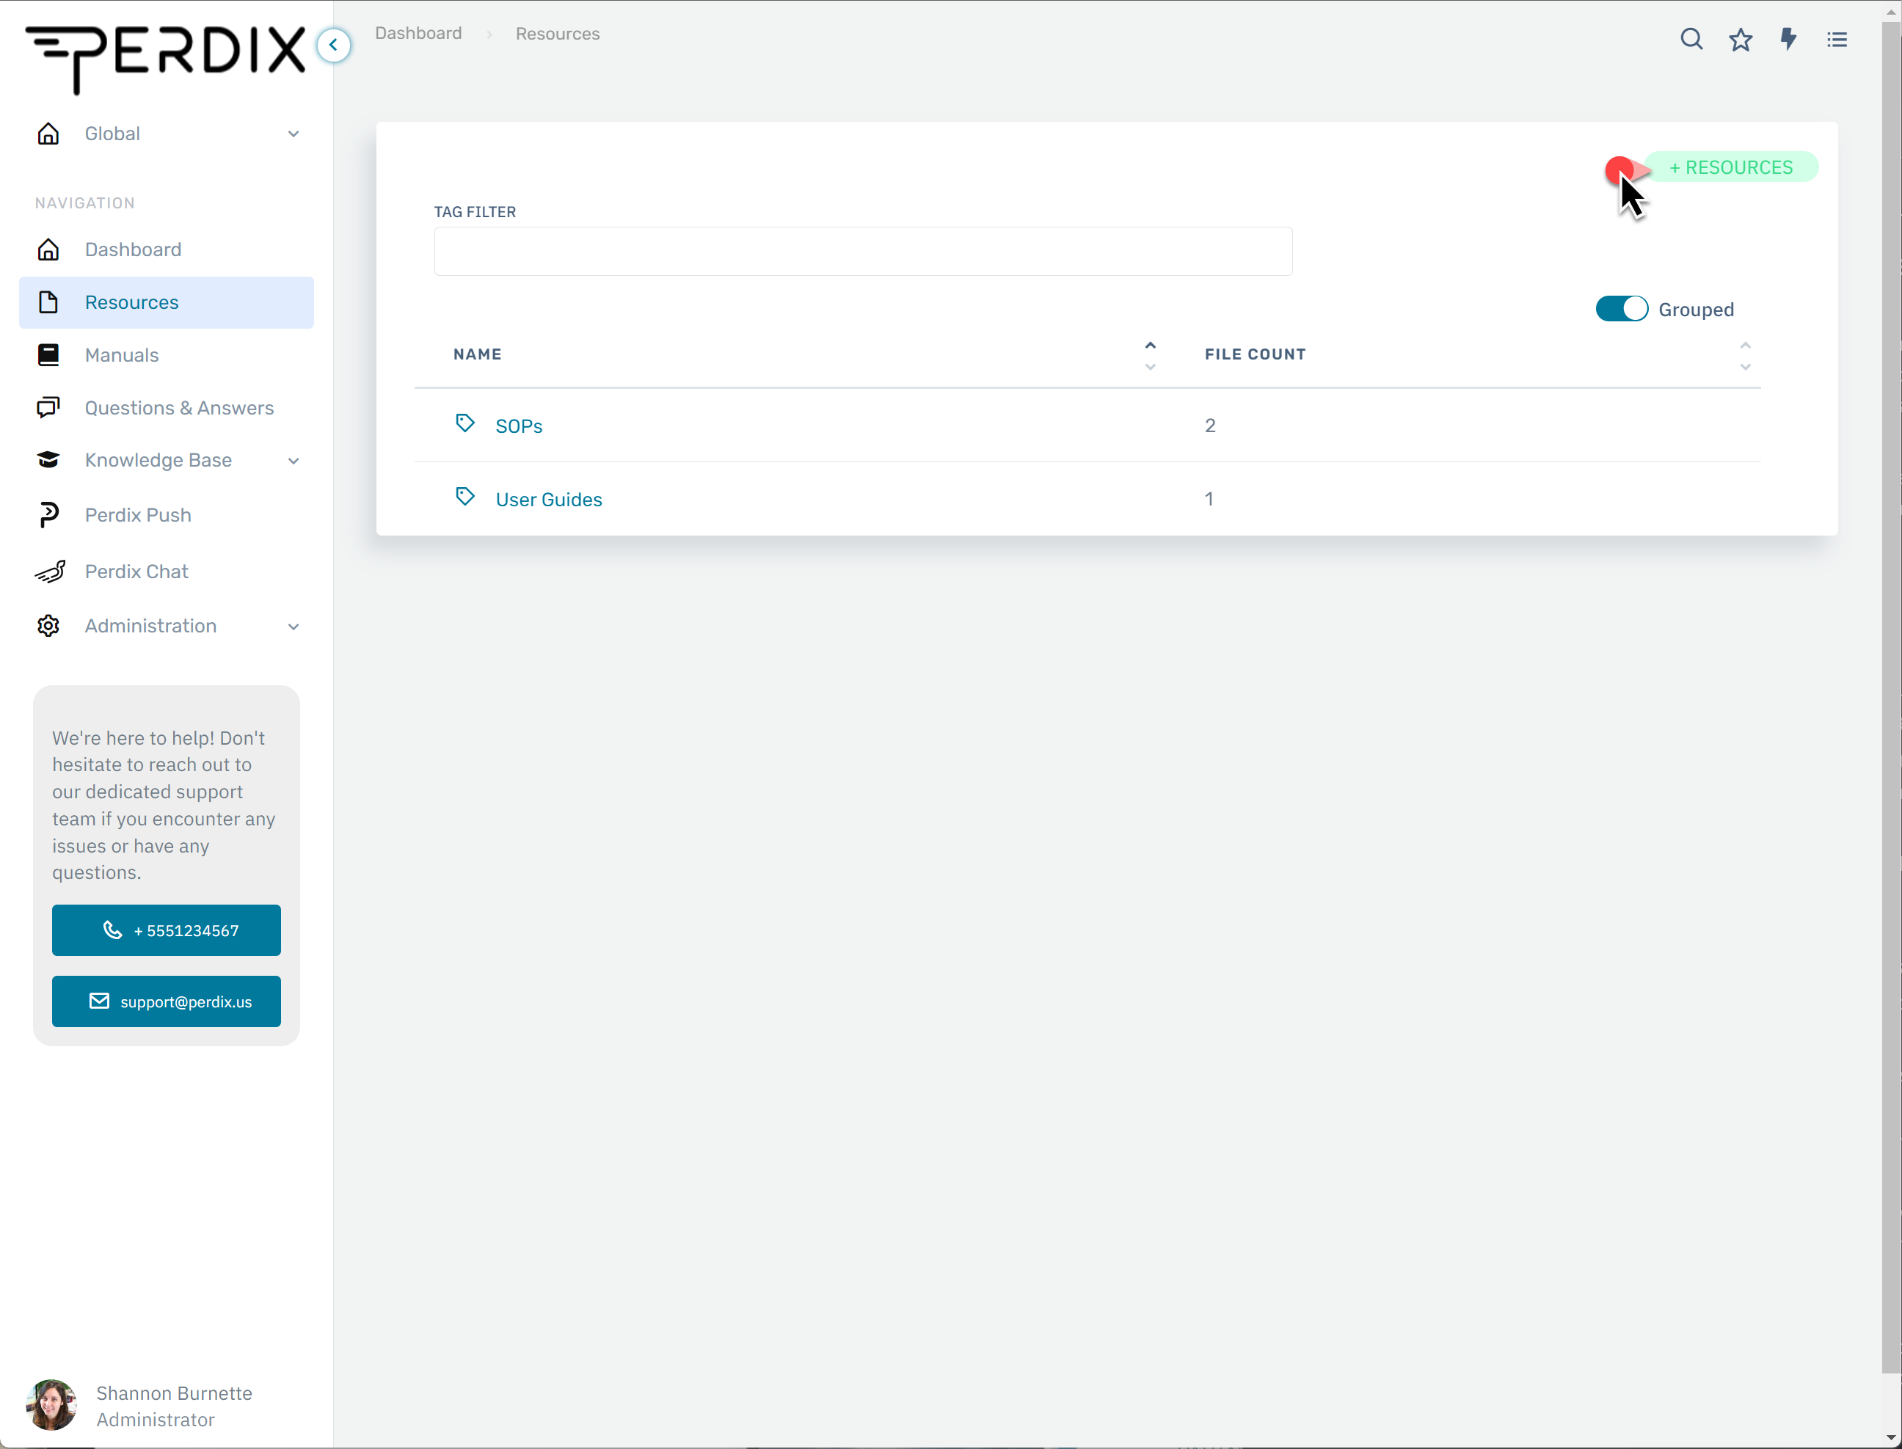The image size is (1902, 1449).
Task: Click the Manuals book icon
Action: 48,354
